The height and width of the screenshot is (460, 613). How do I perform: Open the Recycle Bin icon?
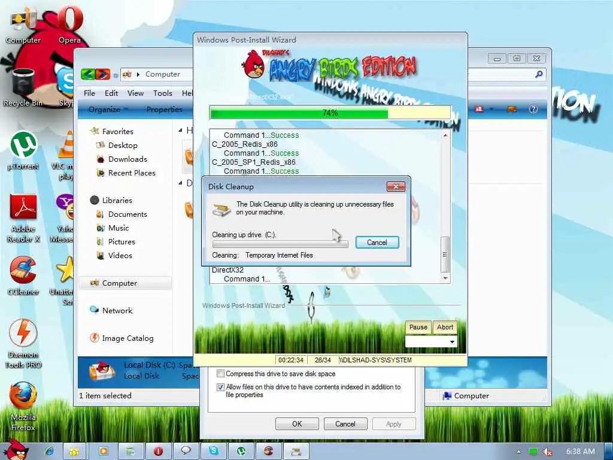[23, 87]
